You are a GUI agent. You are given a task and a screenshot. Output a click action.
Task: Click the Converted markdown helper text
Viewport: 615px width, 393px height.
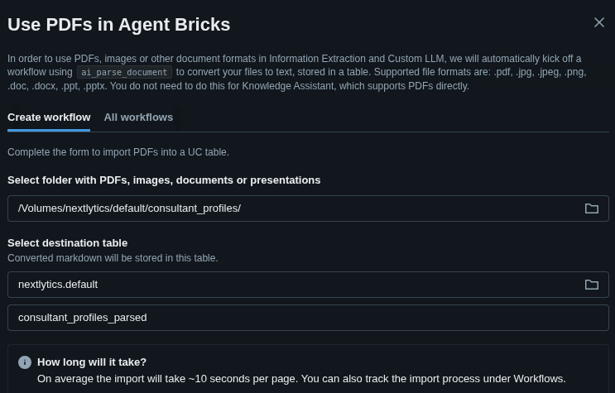tap(113, 258)
